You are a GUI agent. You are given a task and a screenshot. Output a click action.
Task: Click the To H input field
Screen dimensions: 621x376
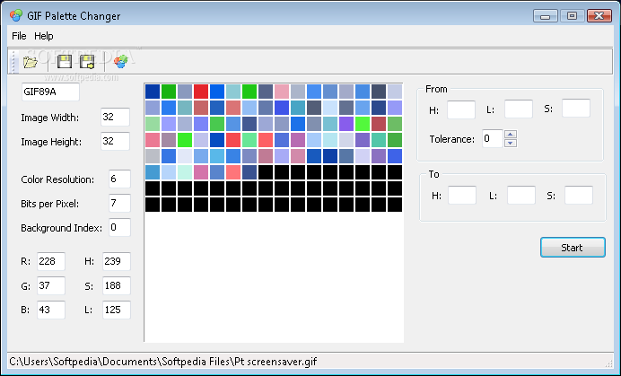point(462,196)
